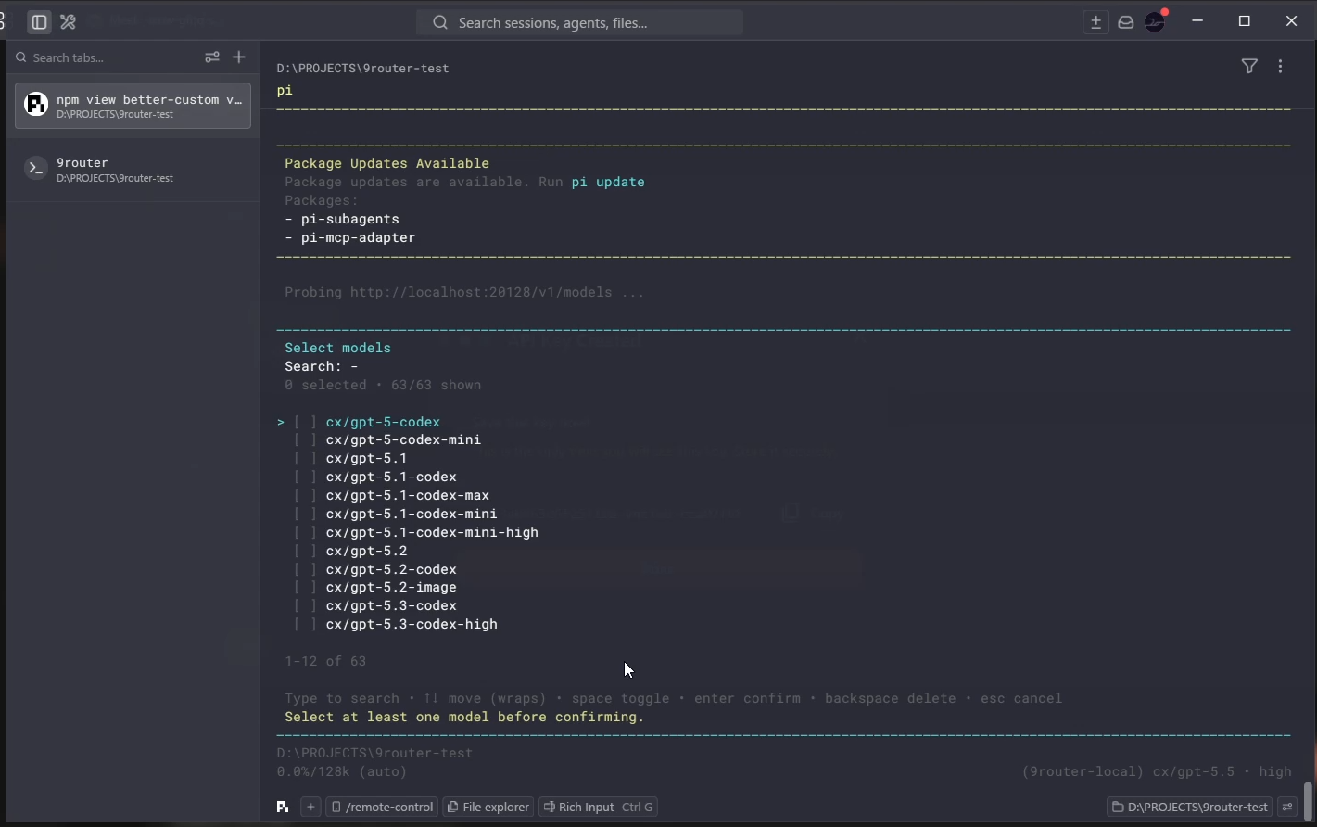Click magnifier icon in top search bar

coord(440,22)
